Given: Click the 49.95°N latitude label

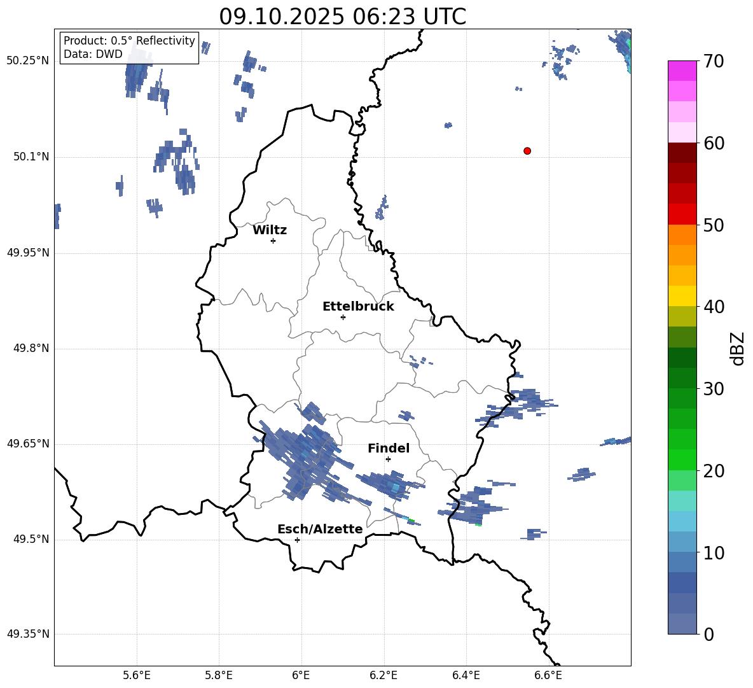Looking at the screenshot, I should tap(27, 253).
